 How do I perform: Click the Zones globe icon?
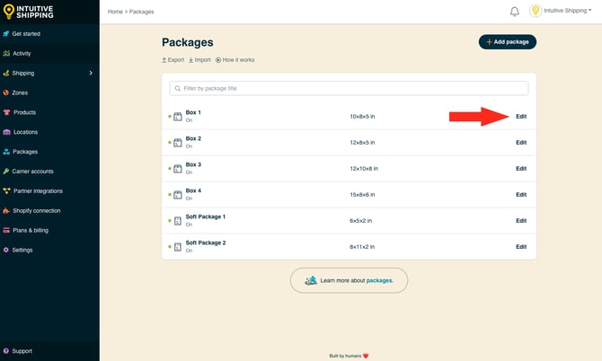click(x=5, y=92)
